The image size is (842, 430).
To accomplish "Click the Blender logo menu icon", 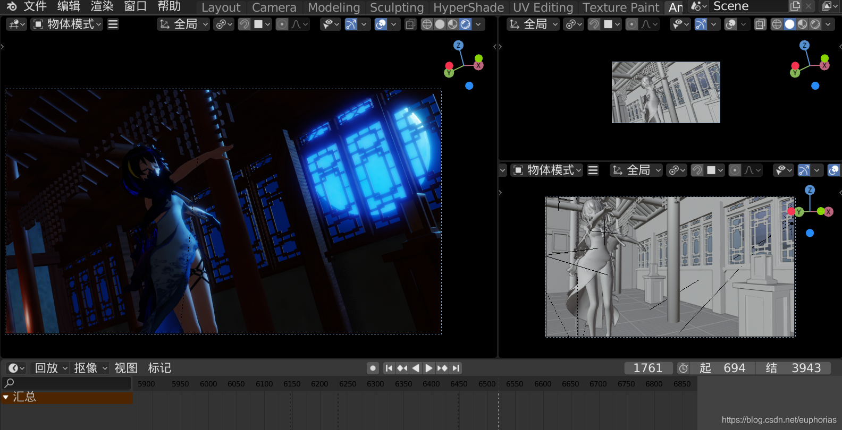I will click(12, 6).
